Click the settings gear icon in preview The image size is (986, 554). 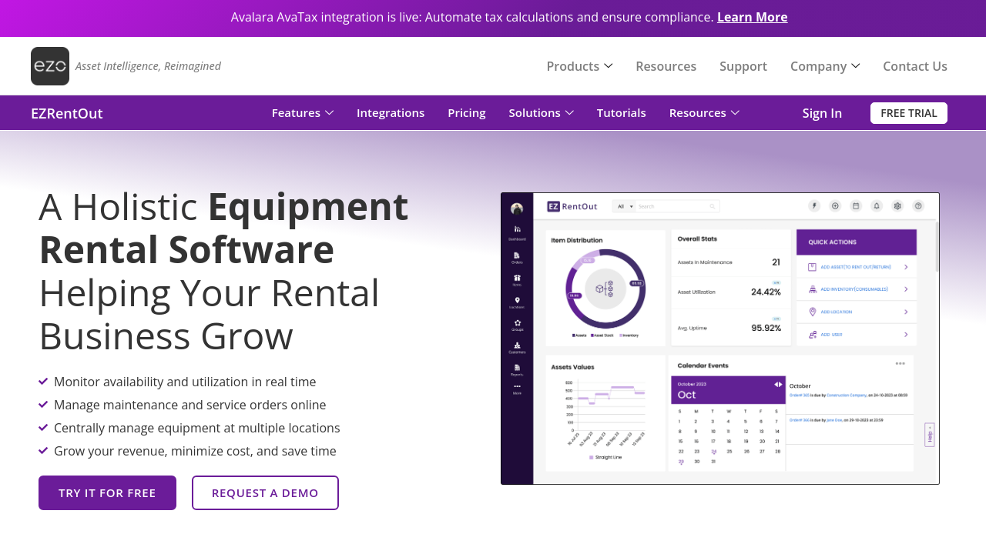tap(897, 206)
